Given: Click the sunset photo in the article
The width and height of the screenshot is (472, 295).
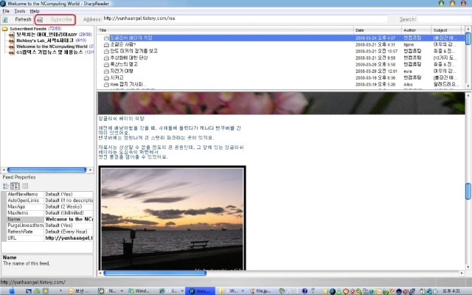Looking at the screenshot, I should point(172,218).
